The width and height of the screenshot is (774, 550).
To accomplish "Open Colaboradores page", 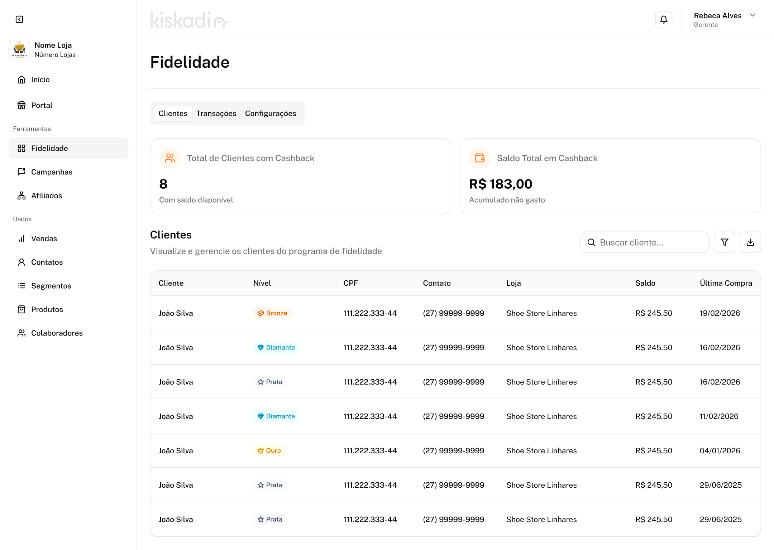I will [68, 333].
